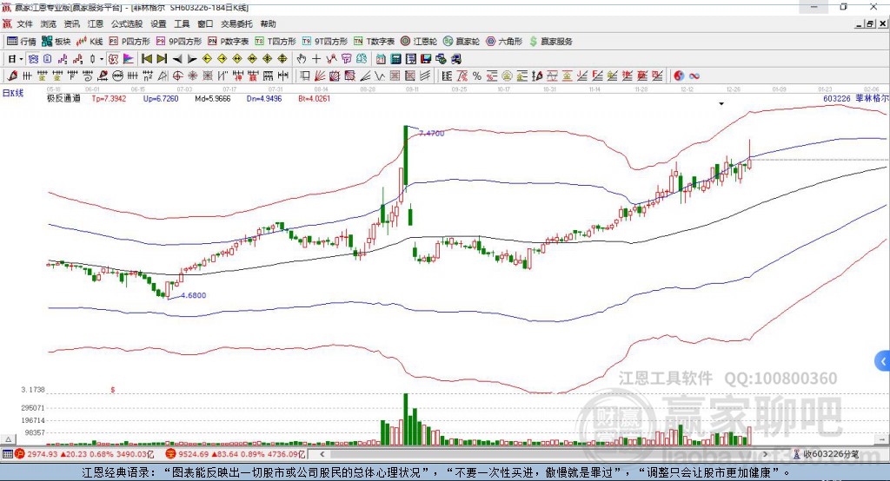890x481 pixels.
Task: Open the T数字表 tool
Action: click(x=374, y=42)
